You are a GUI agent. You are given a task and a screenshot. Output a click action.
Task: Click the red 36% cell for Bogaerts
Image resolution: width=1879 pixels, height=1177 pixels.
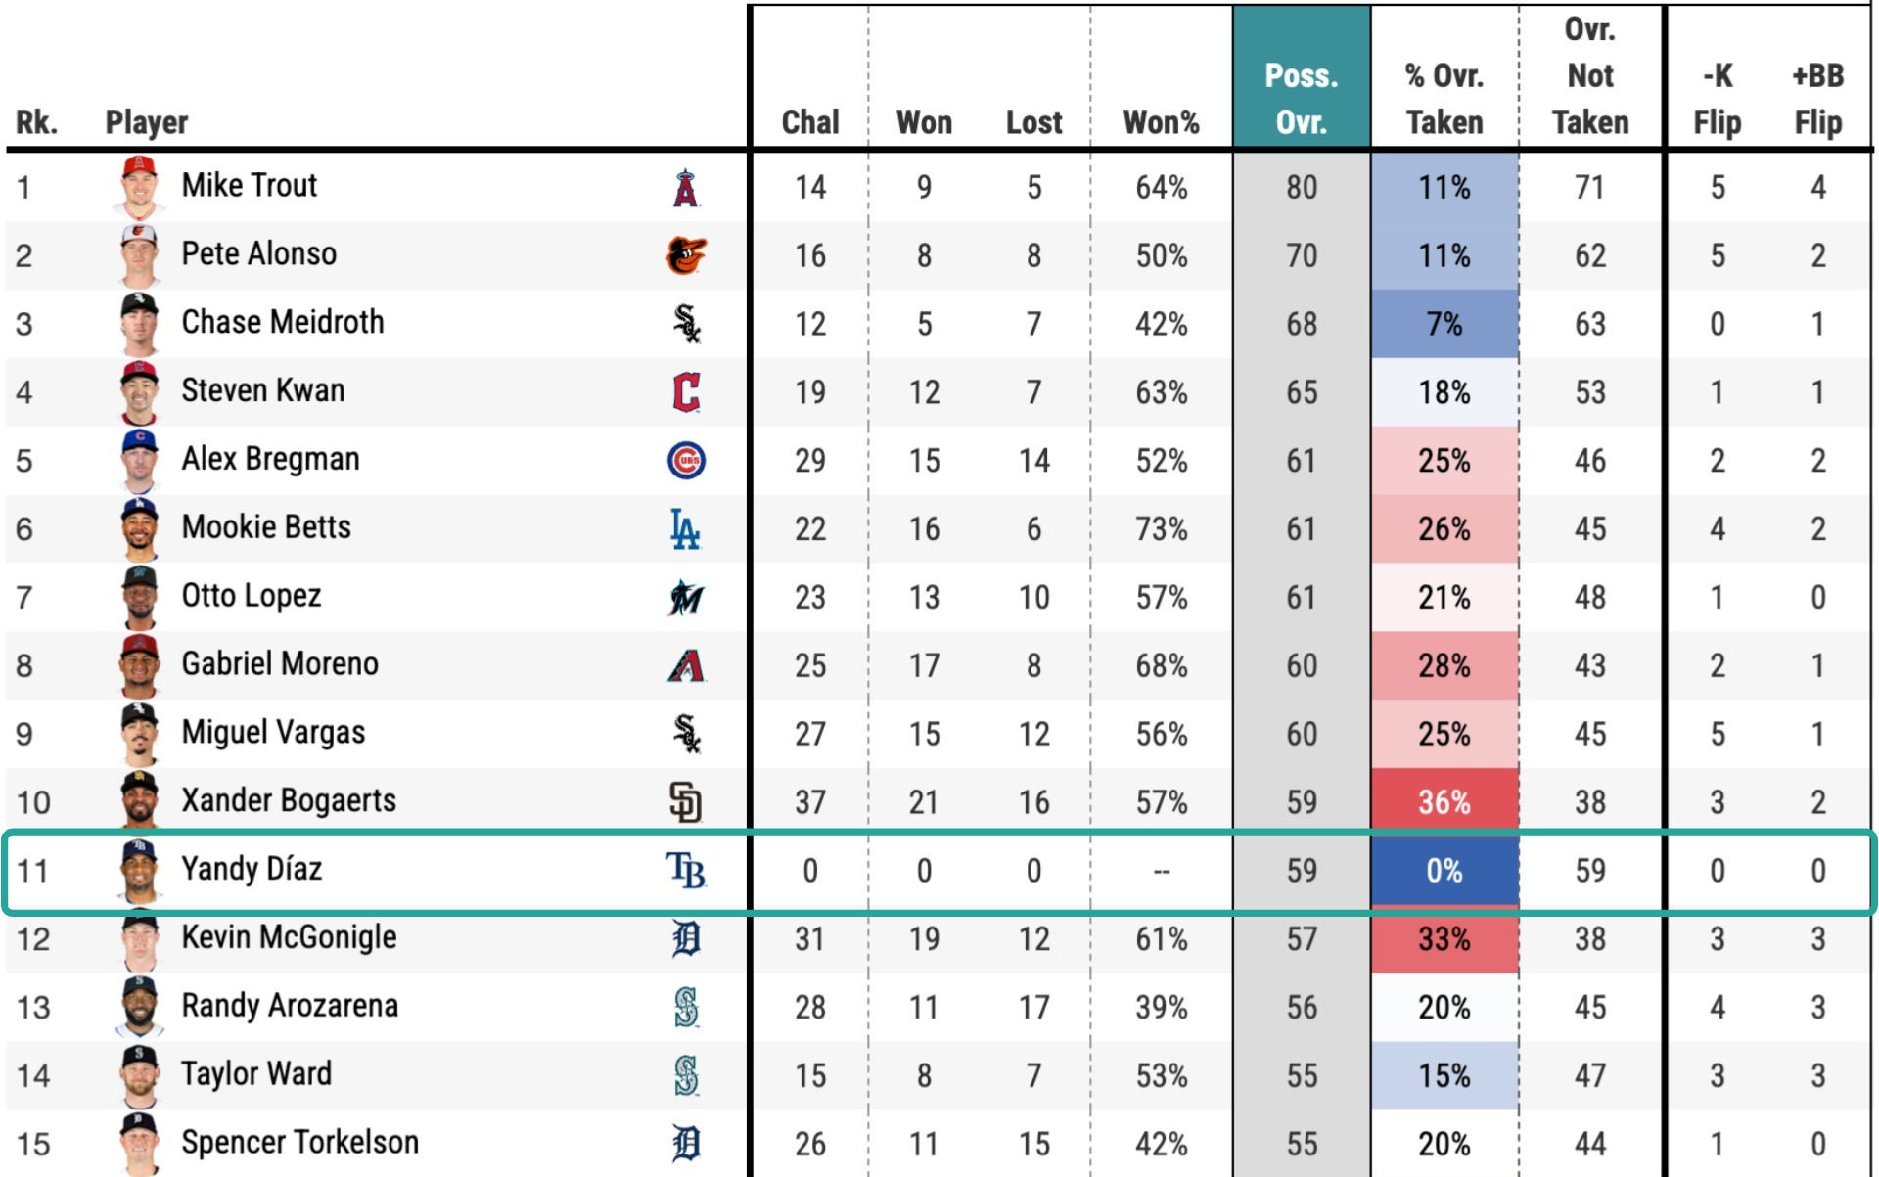click(1444, 801)
